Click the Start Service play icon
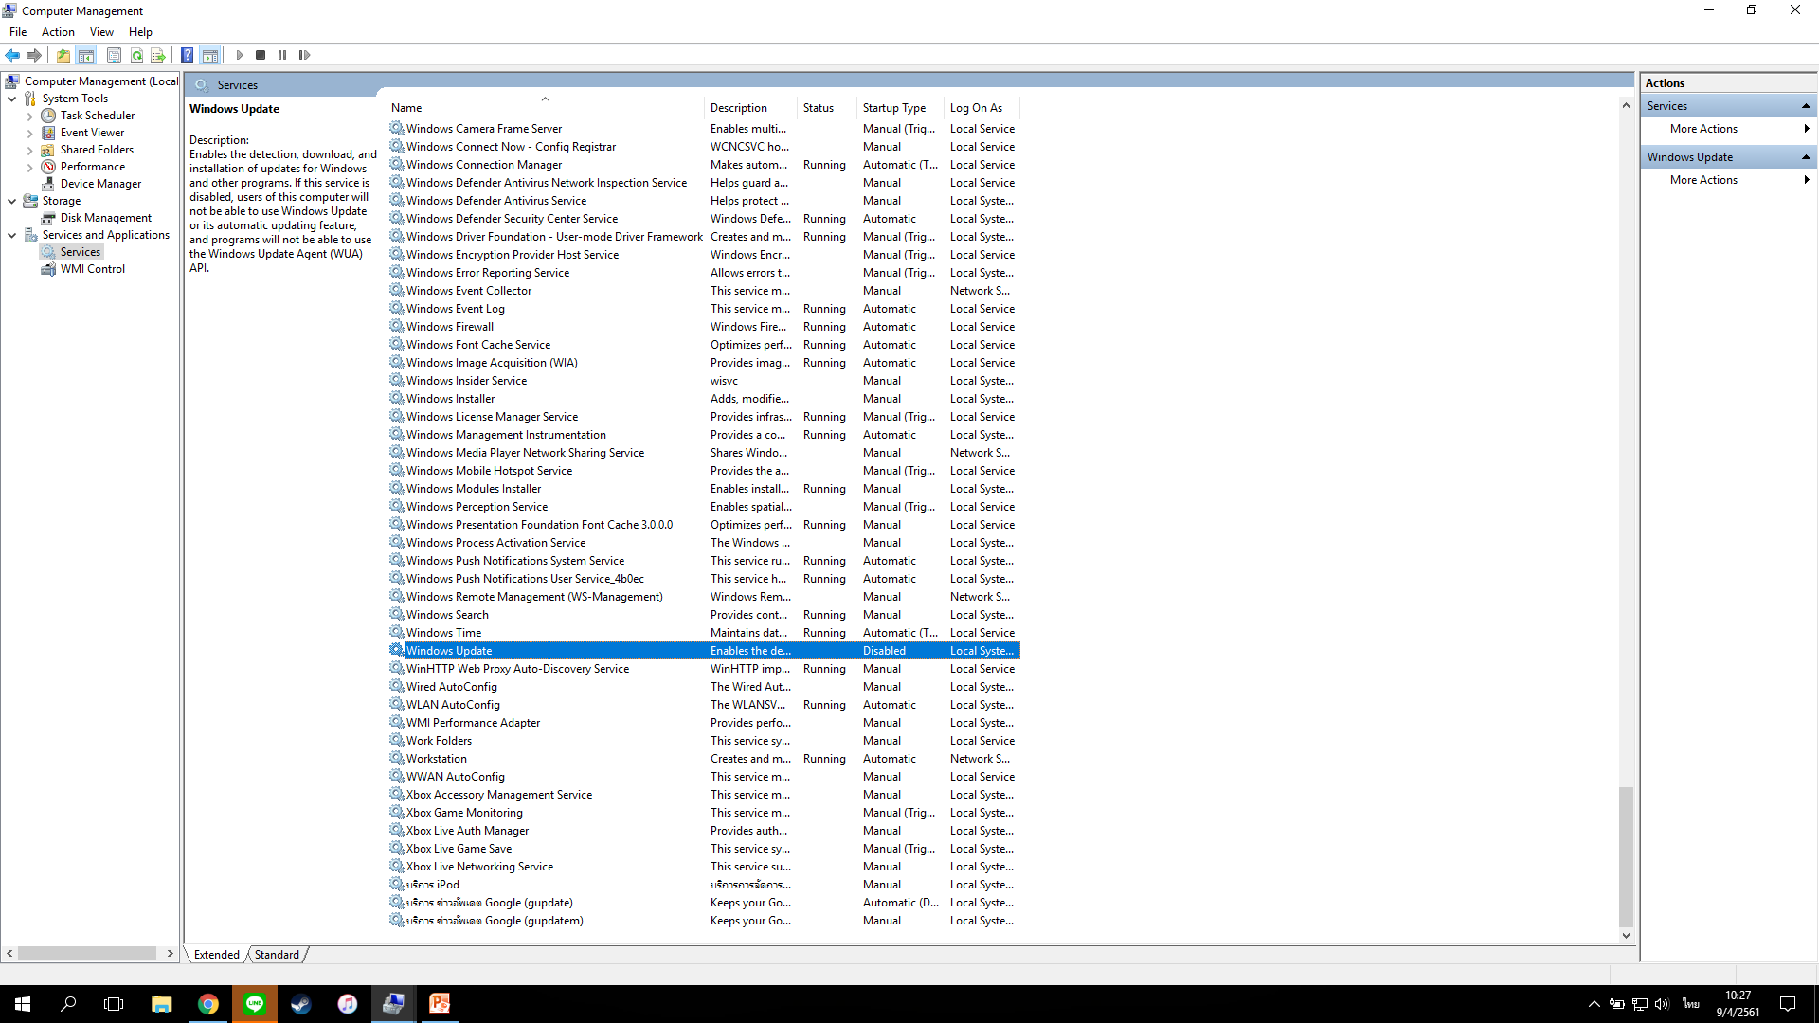Image resolution: width=1819 pixels, height=1023 pixels. [x=240, y=55]
